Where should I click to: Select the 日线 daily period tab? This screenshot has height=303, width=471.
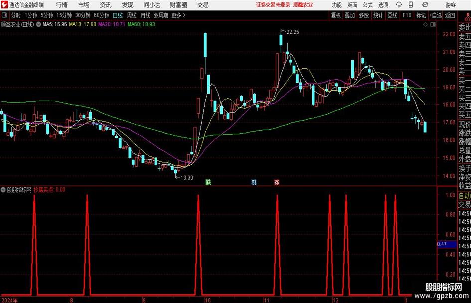118,15
